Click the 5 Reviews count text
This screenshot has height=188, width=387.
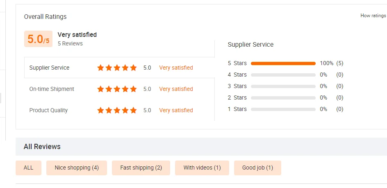[x=70, y=43]
